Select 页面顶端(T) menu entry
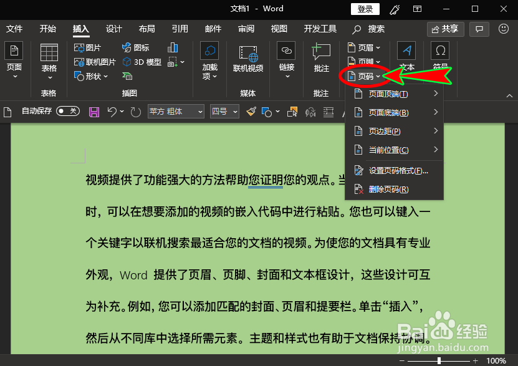 pos(394,94)
